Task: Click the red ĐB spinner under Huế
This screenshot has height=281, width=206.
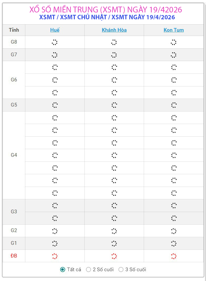Action: pos(55,256)
